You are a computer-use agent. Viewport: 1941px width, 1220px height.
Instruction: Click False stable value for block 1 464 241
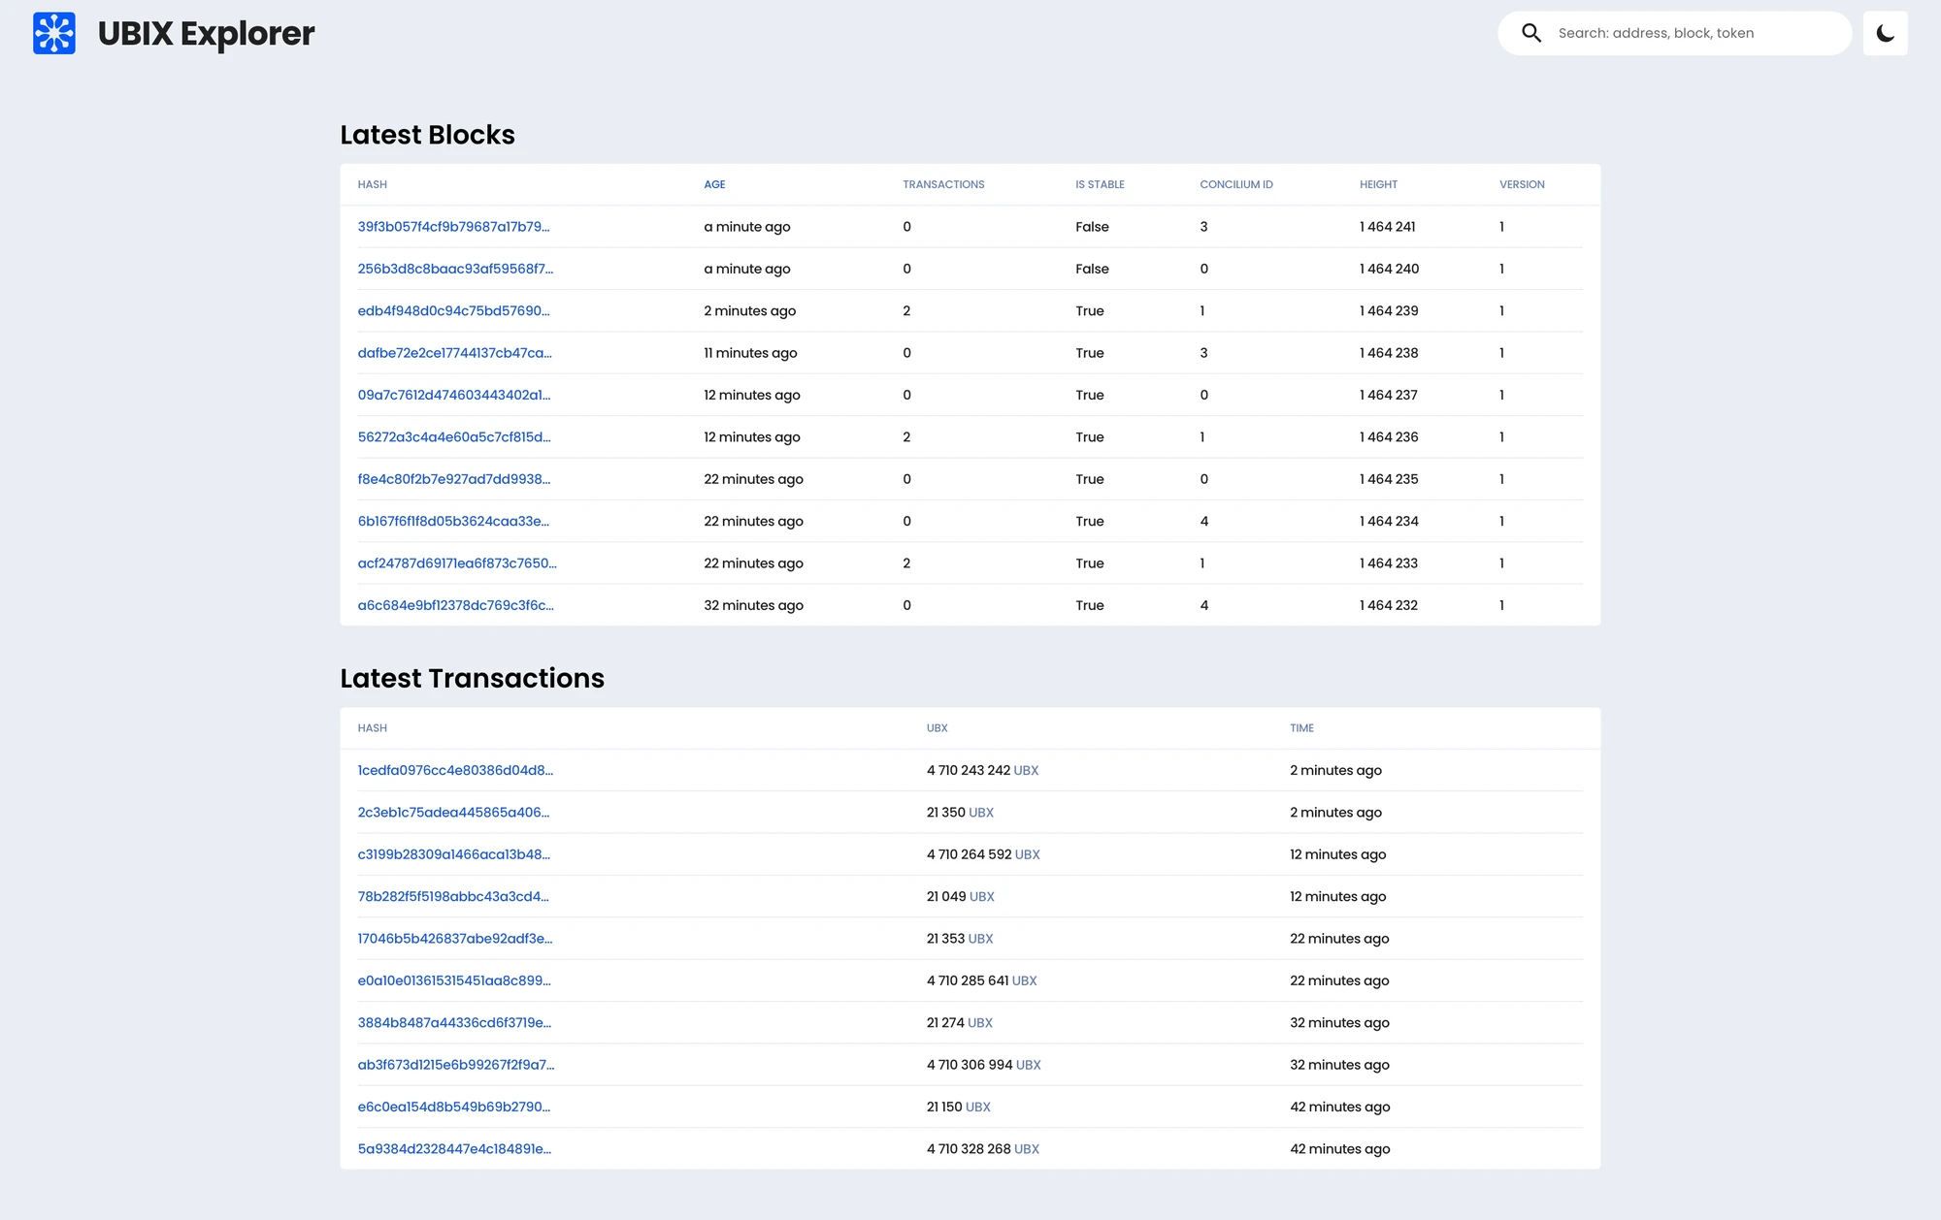pyautogui.click(x=1092, y=227)
